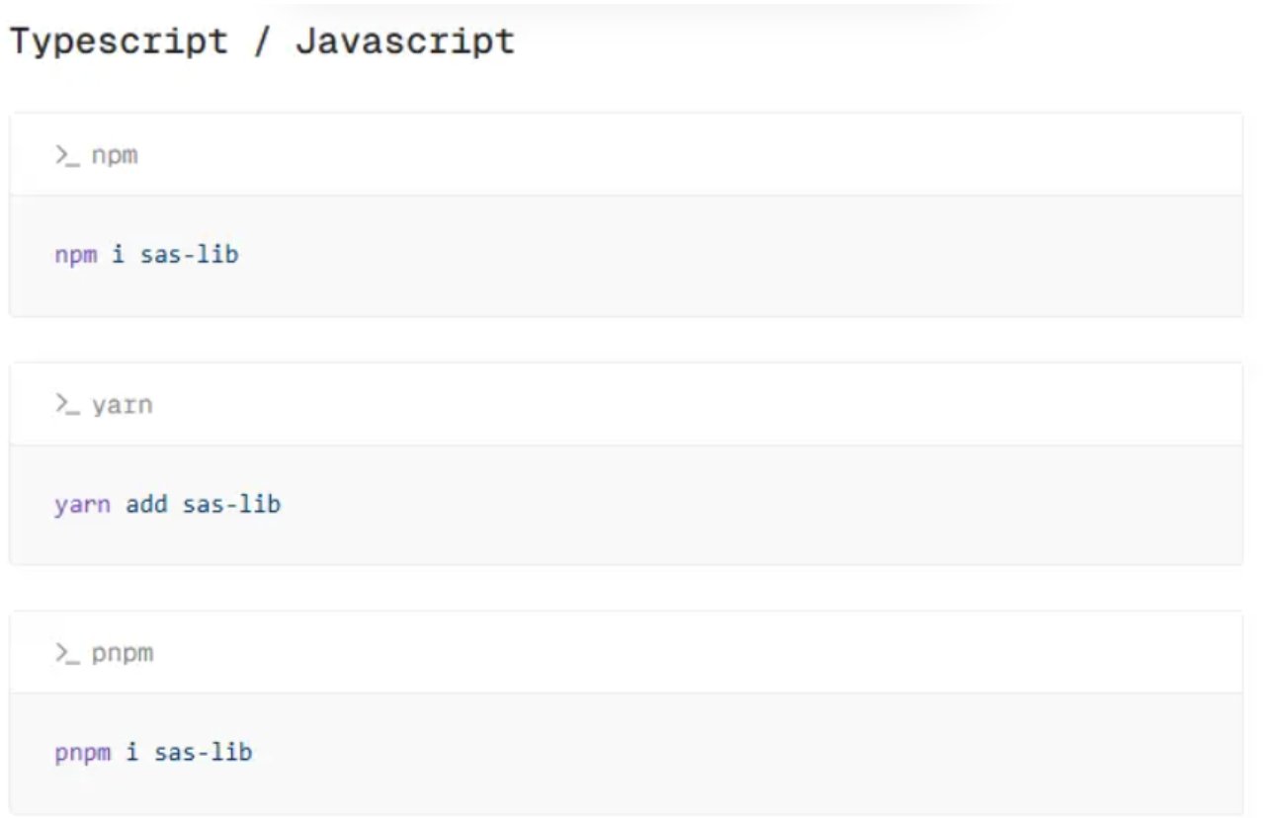
Task: Click the purple 'pnpm' keyword in third command
Action: click(x=82, y=753)
